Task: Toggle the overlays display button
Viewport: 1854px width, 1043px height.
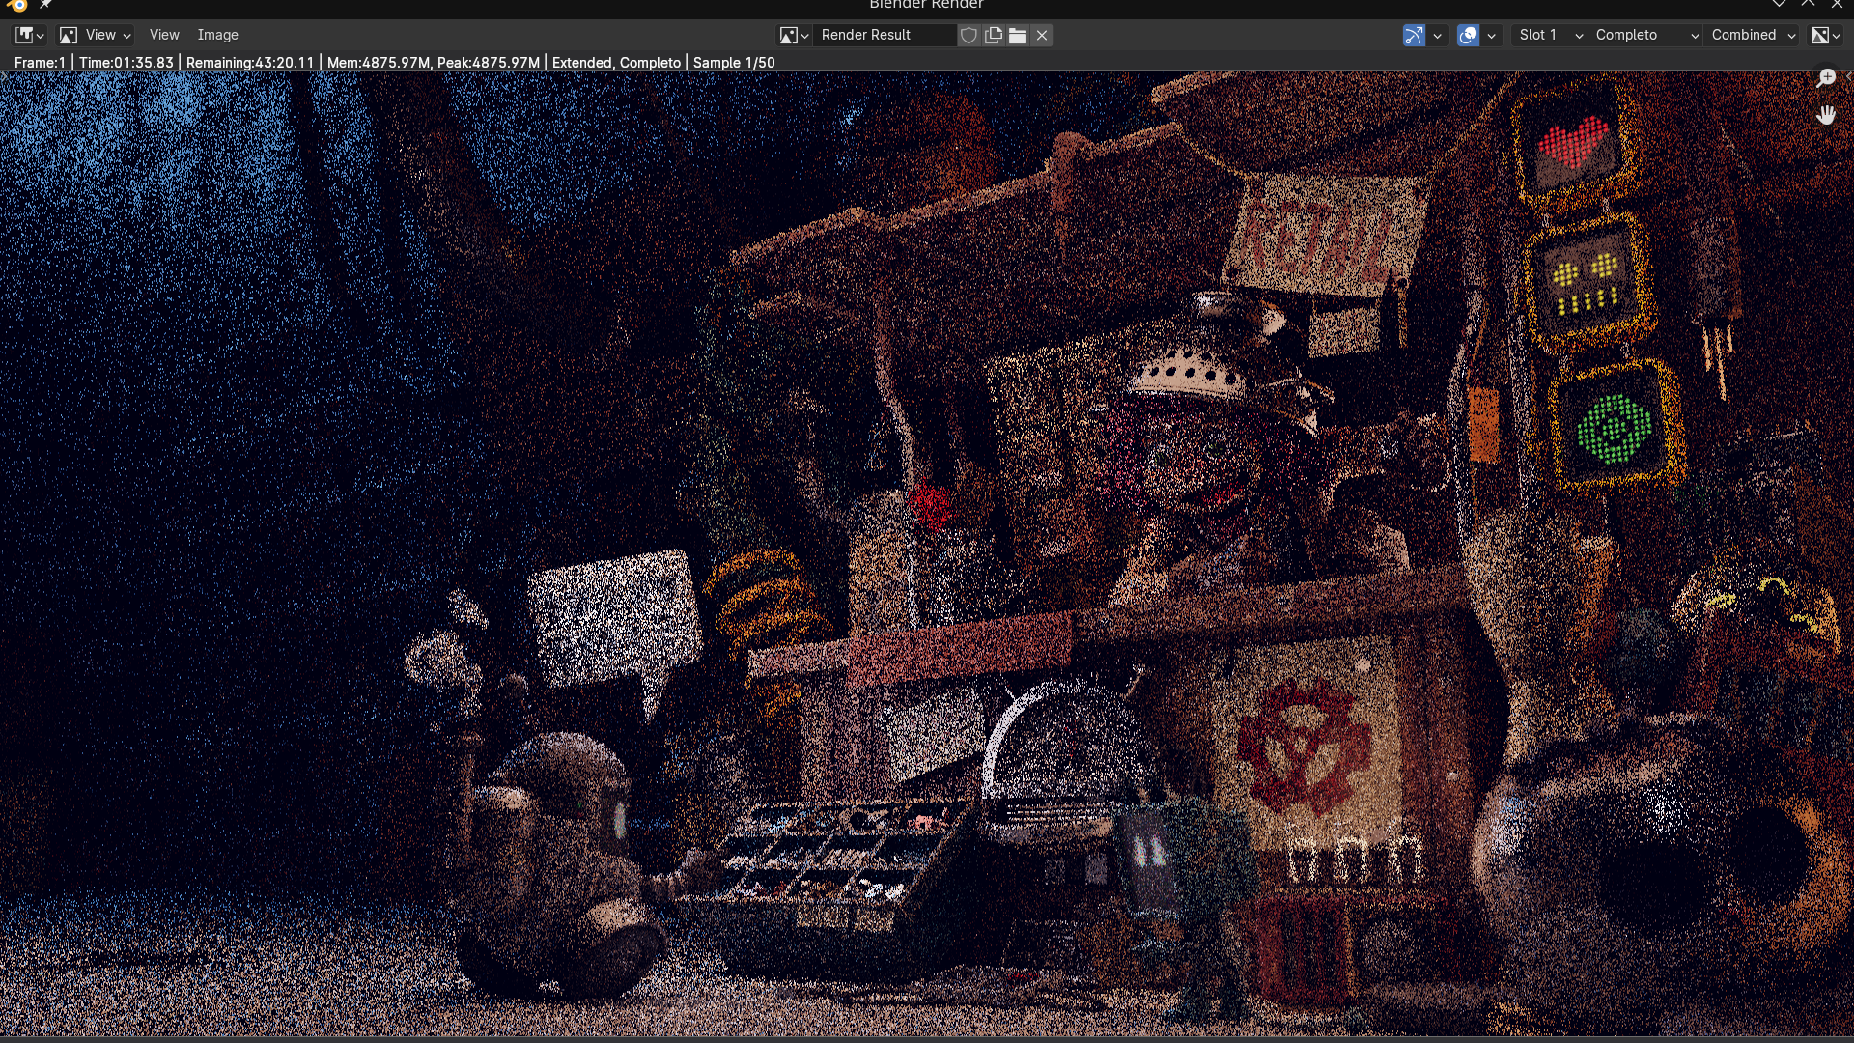Action: [x=1468, y=35]
